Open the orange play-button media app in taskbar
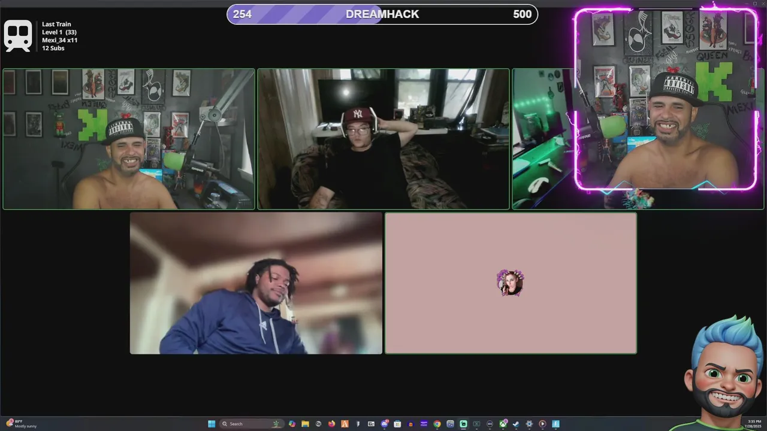 [542, 424]
